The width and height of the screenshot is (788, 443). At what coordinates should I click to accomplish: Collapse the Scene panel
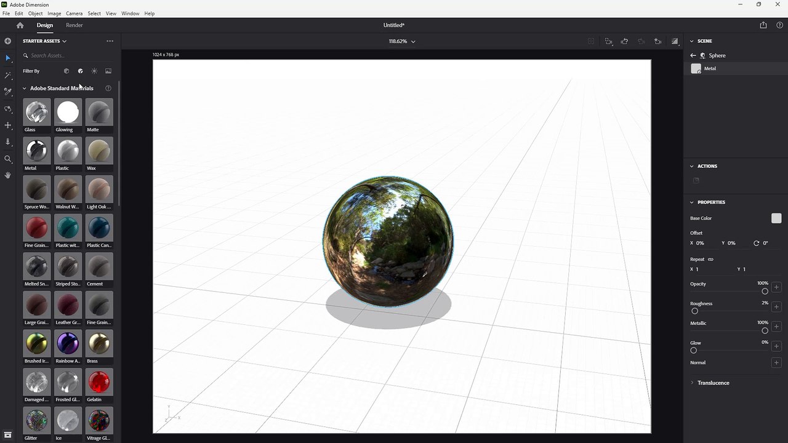click(x=692, y=41)
